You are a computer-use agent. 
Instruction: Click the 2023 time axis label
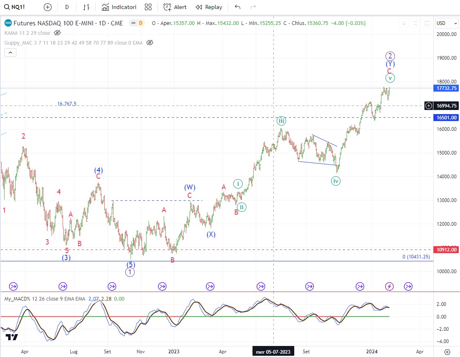[174, 352]
